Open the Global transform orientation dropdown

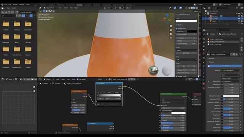click(108, 8)
